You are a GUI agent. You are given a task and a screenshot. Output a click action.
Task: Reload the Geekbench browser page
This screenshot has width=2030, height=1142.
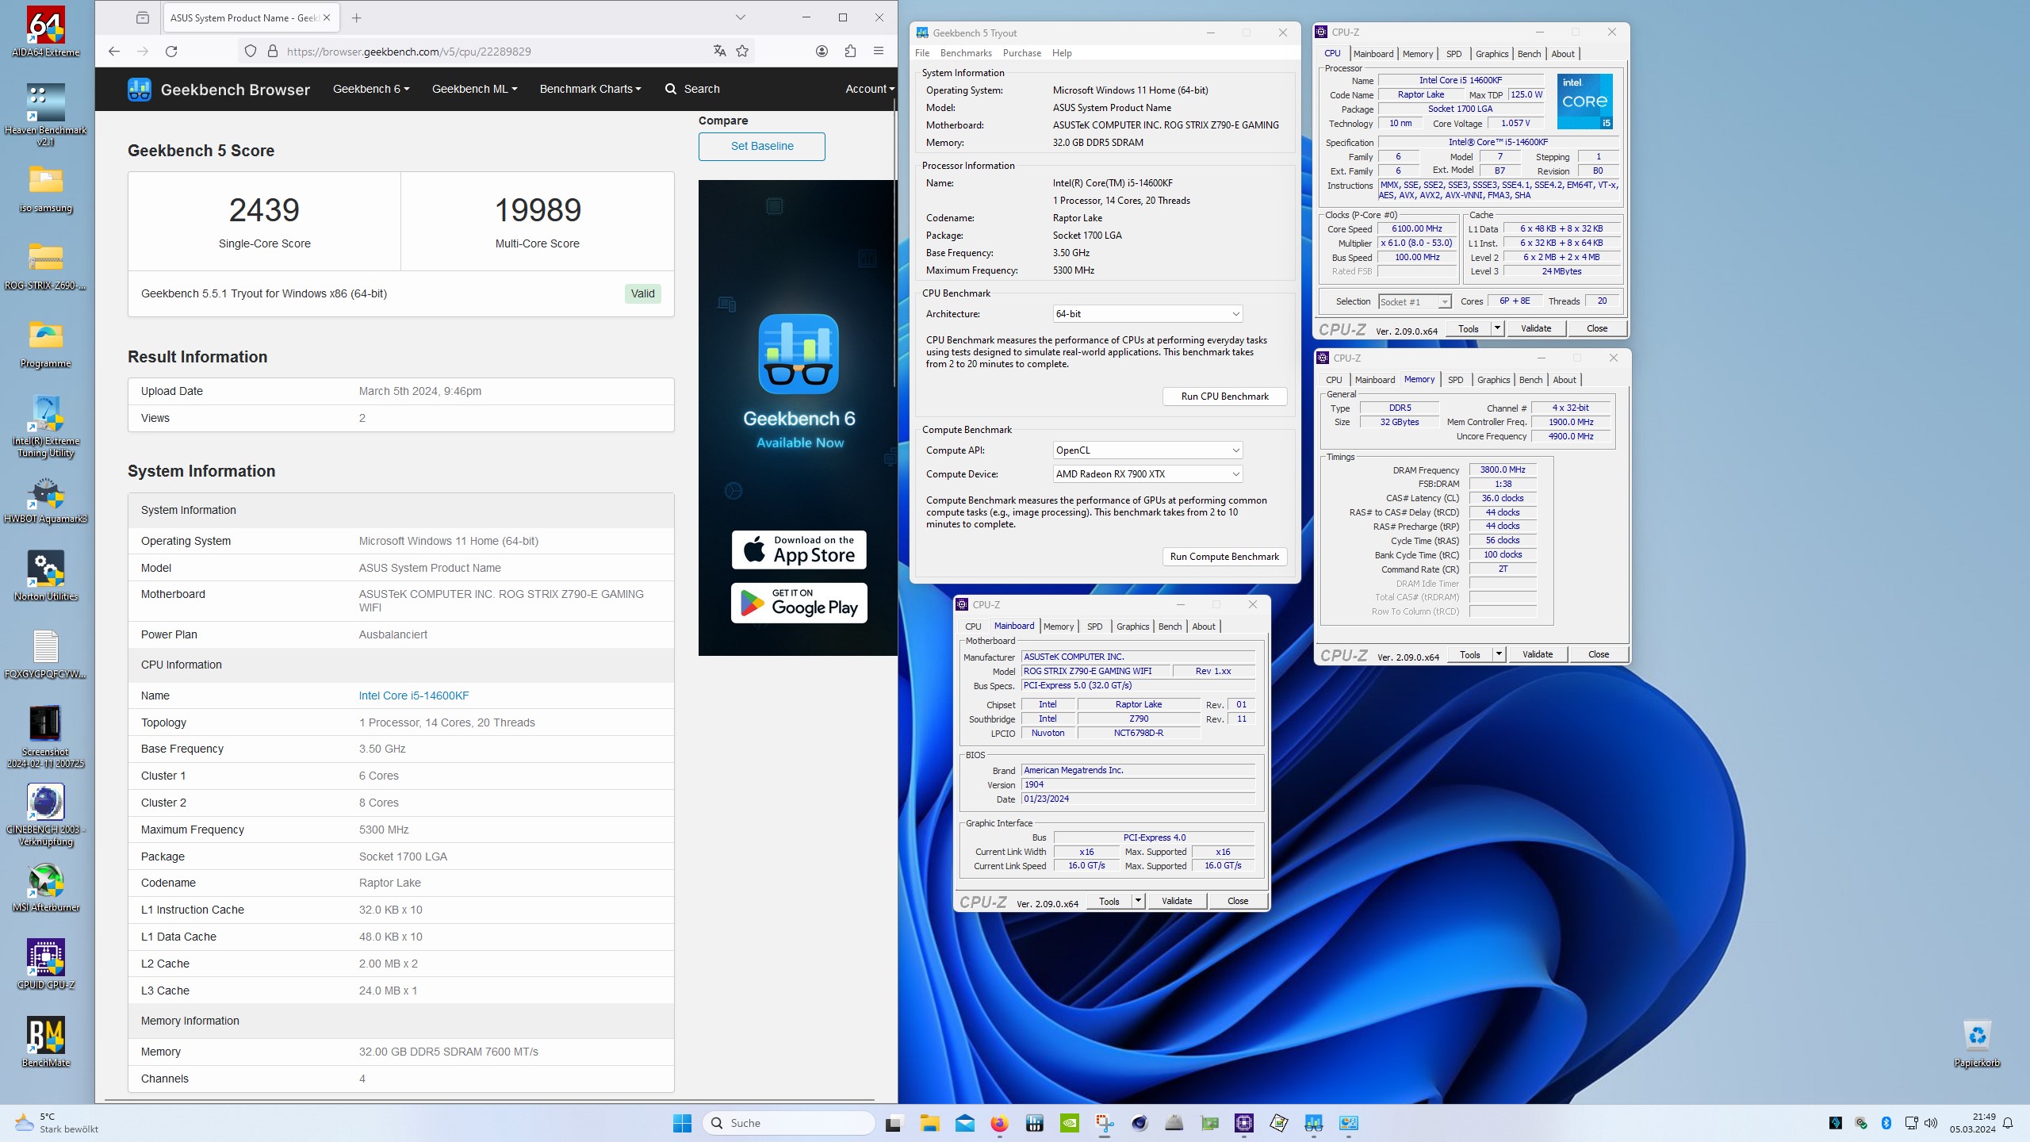point(171,52)
